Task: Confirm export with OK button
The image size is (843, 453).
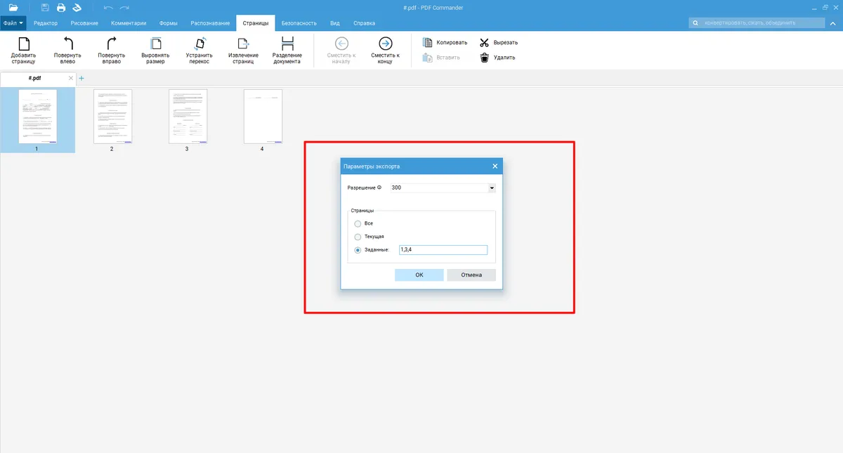Action: pyautogui.click(x=419, y=275)
